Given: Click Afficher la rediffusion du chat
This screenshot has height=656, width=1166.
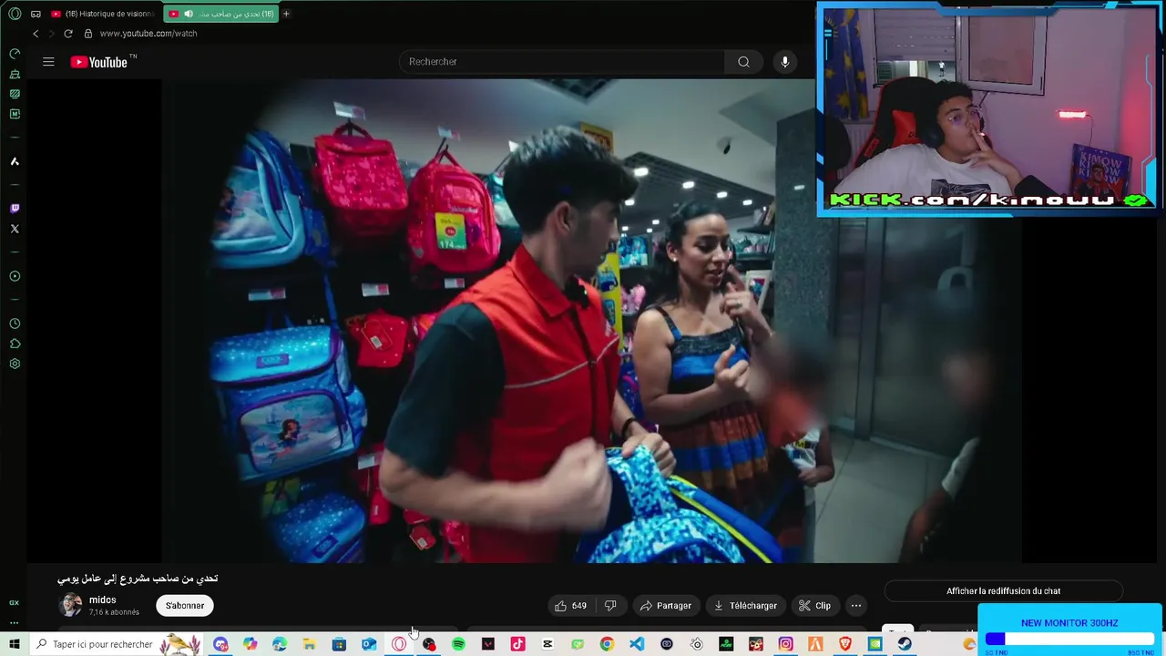Looking at the screenshot, I should pyautogui.click(x=1003, y=591).
